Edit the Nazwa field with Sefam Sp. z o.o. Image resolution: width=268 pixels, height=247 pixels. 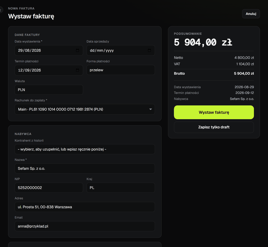(85, 168)
